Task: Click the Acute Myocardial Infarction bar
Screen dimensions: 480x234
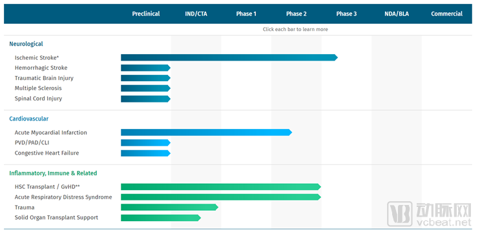Action: 206,132
